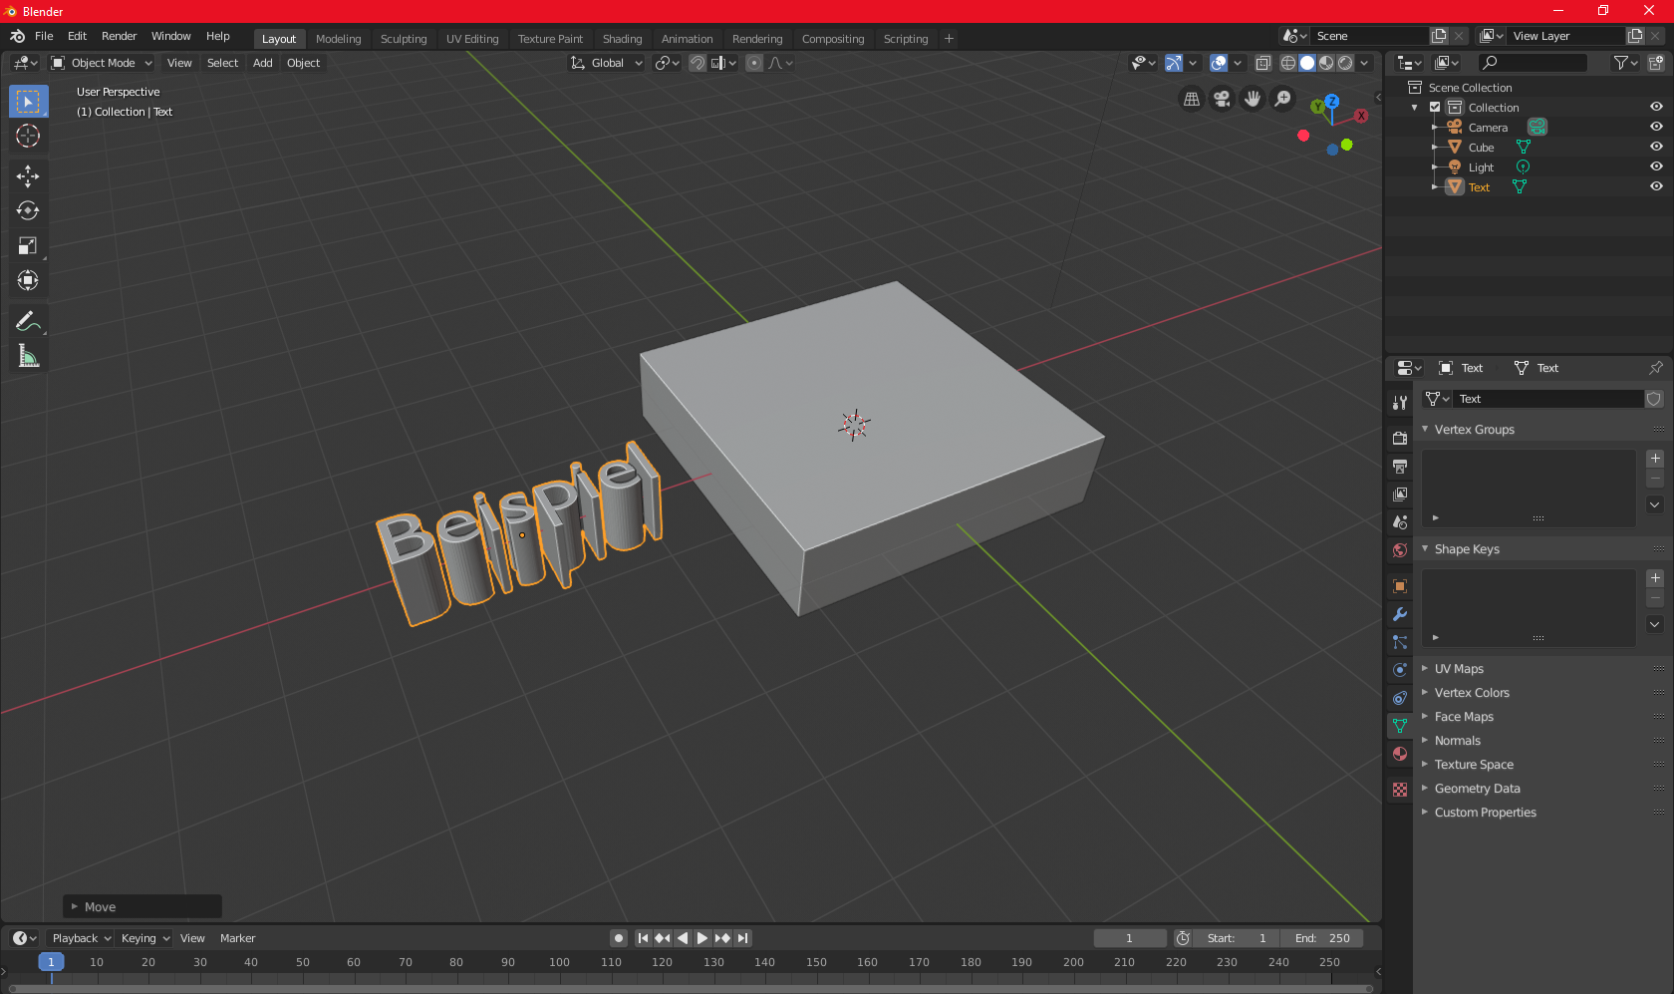The width and height of the screenshot is (1674, 994).
Task: Toggle X-ray mode in viewport header
Action: (1262, 63)
